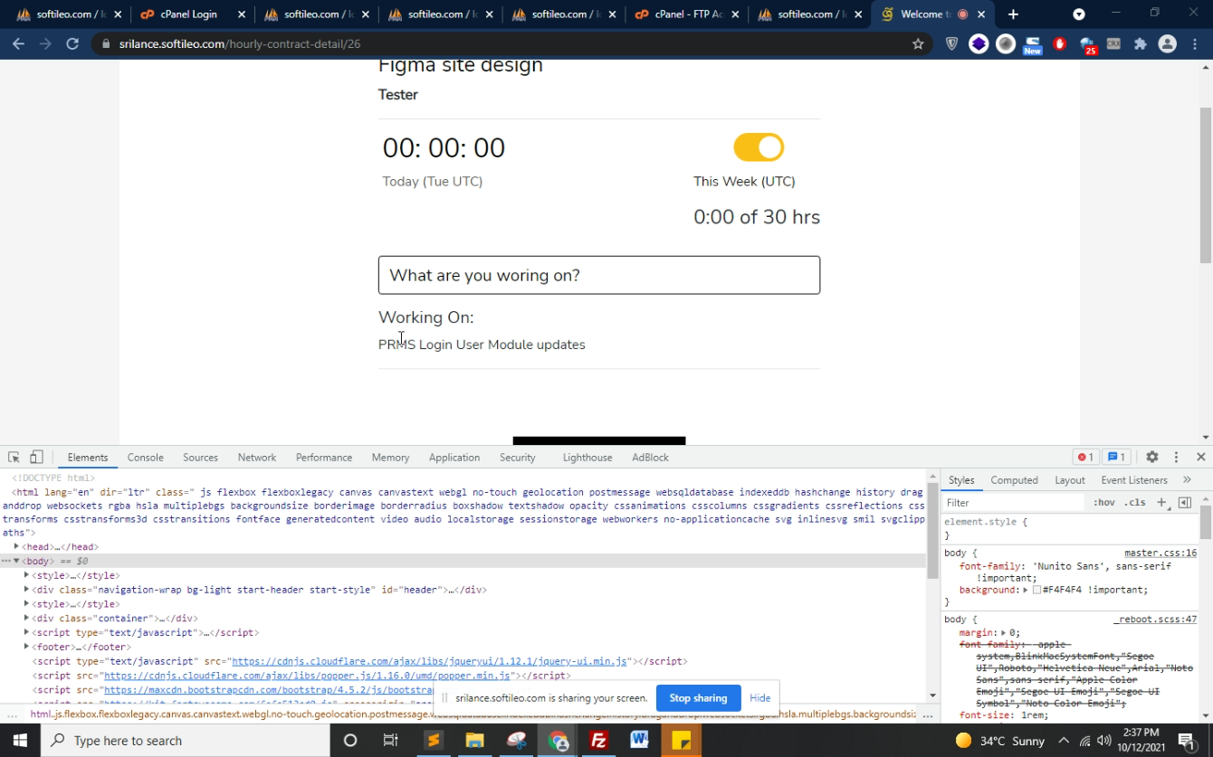Click the Stop sharing button
The width and height of the screenshot is (1213, 757).
pyautogui.click(x=698, y=698)
